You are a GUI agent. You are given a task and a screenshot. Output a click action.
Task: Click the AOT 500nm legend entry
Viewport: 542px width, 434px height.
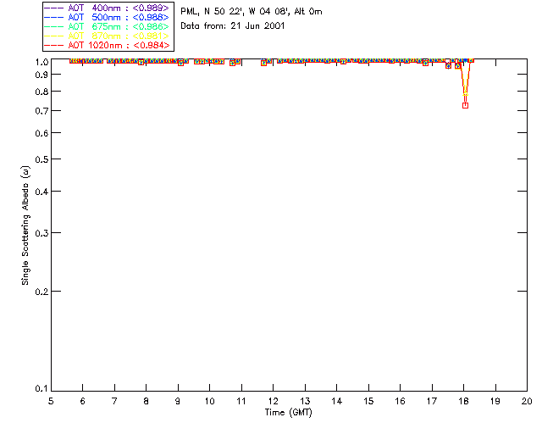108,17
